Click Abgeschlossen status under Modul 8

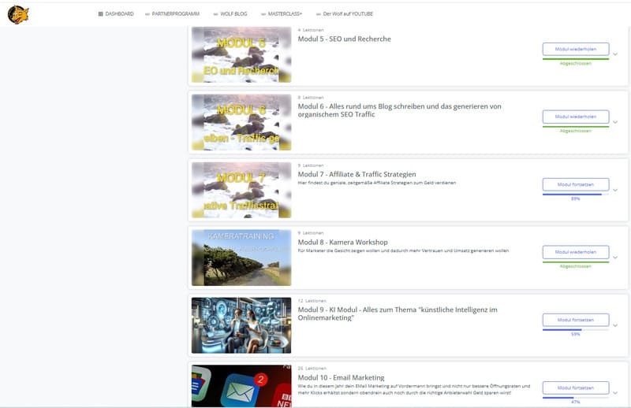click(576, 266)
